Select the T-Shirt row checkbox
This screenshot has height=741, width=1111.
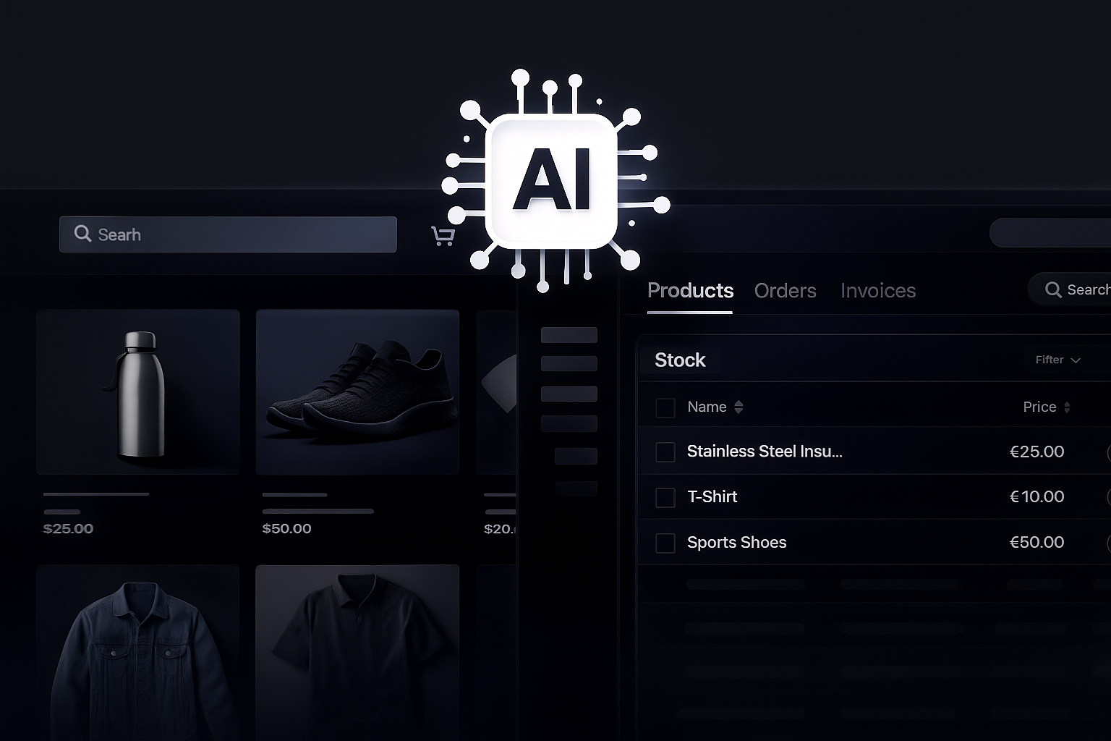pyautogui.click(x=665, y=497)
